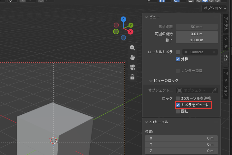Open the オブジェクト lock target selector

click(x=197, y=90)
